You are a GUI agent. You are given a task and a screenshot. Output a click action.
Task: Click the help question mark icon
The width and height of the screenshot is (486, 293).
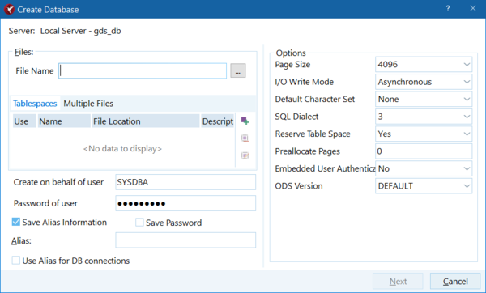(448, 9)
